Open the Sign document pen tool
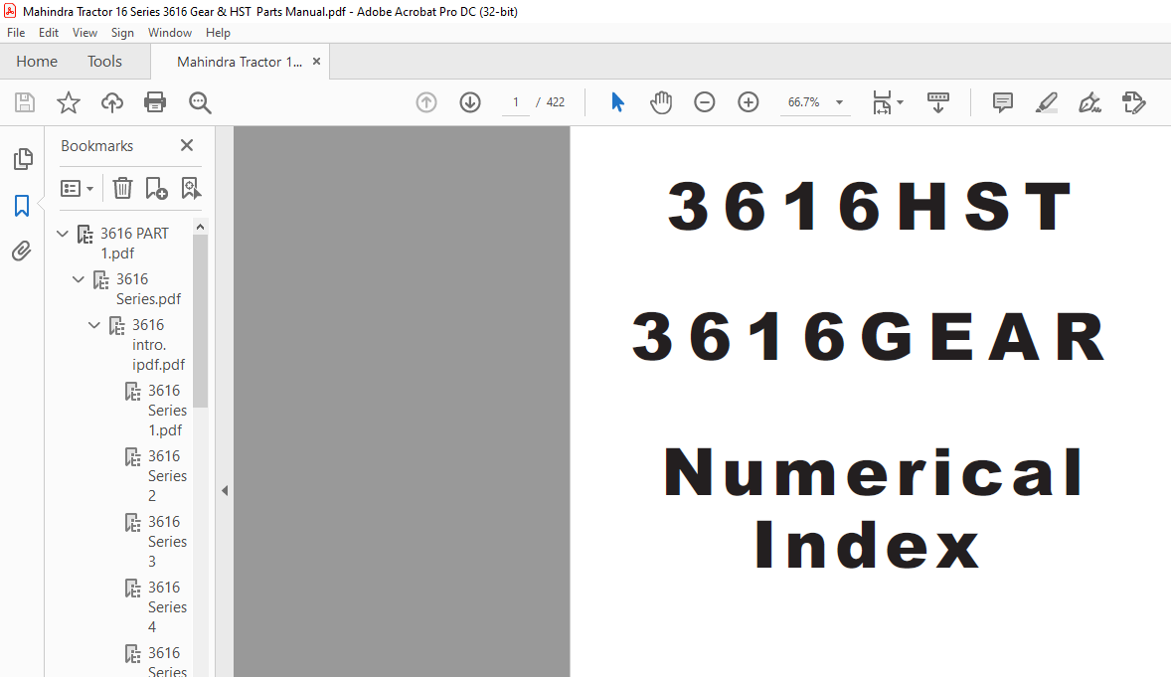Screen dimensions: 1171x677 tap(1089, 102)
